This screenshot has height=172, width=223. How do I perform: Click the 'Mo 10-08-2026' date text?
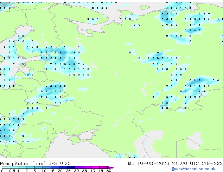point(148,164)
